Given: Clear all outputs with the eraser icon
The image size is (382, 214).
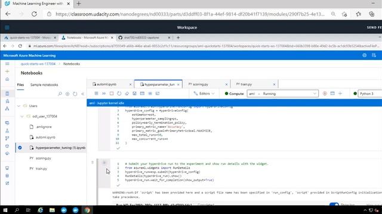Looking at the screenshot, I should (127, 93).
